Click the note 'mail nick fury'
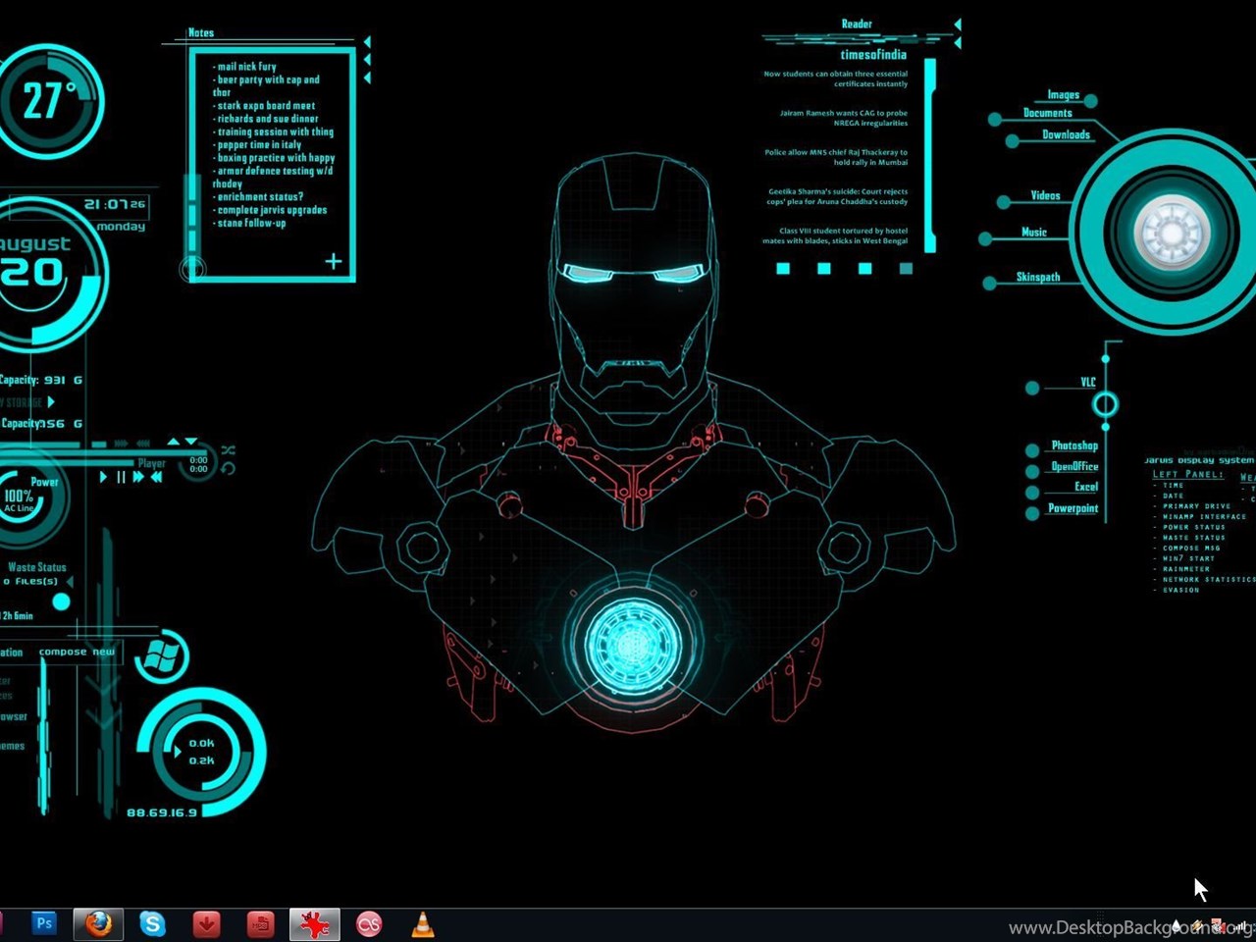The width and height of the screenshot is (1256, 942). coord(245,67)
